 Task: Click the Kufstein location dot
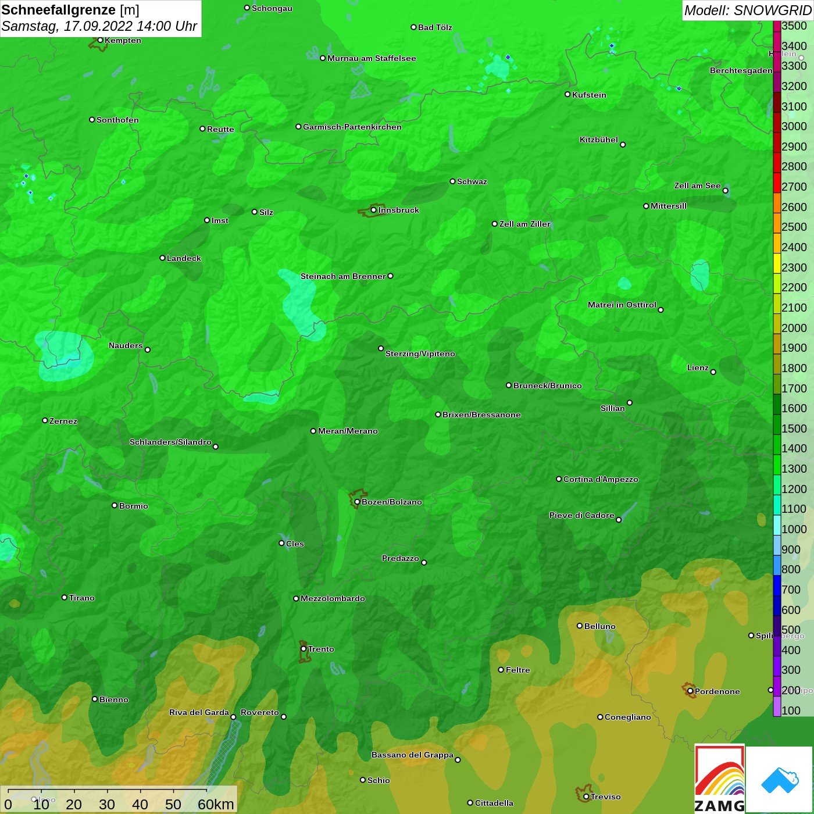tap(567, 94)
